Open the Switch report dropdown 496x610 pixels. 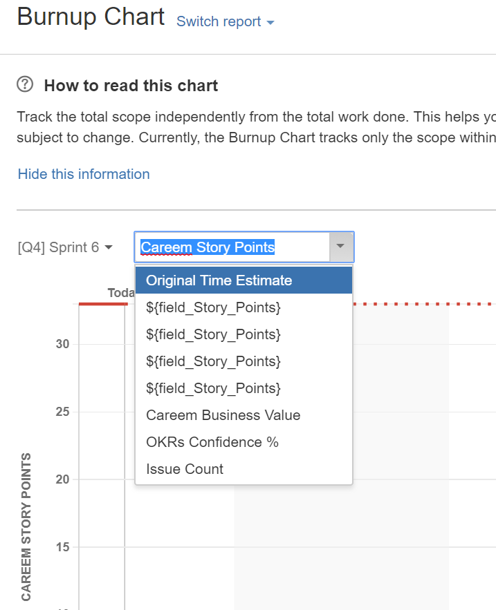click(x=226, y=22)
